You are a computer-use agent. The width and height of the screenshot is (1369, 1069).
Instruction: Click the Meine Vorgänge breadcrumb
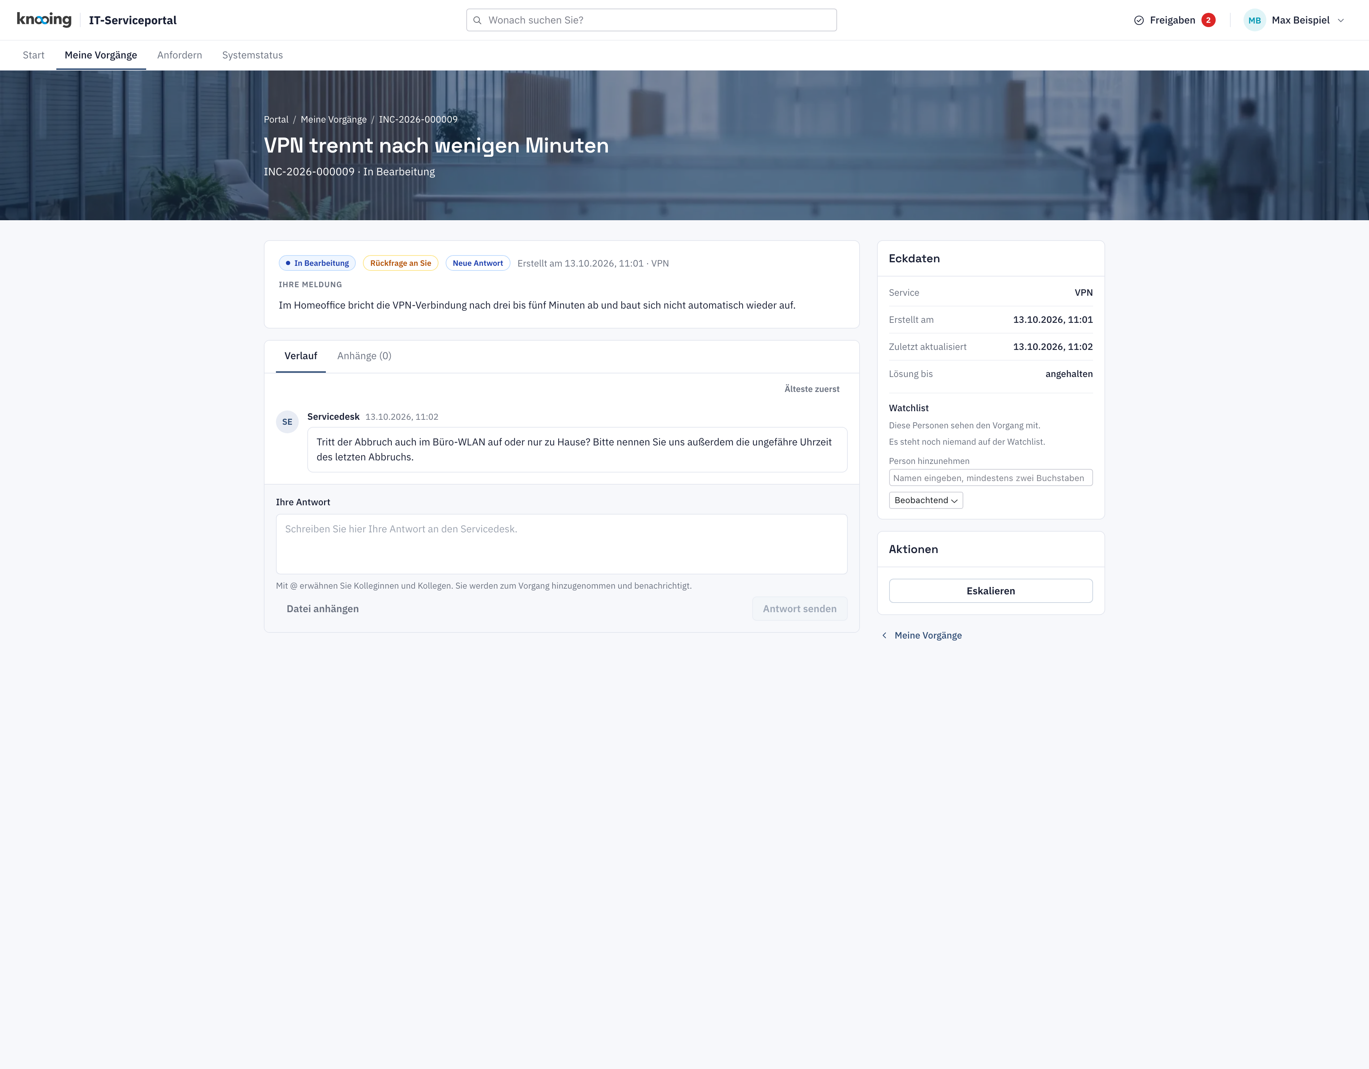coord(333,120)
